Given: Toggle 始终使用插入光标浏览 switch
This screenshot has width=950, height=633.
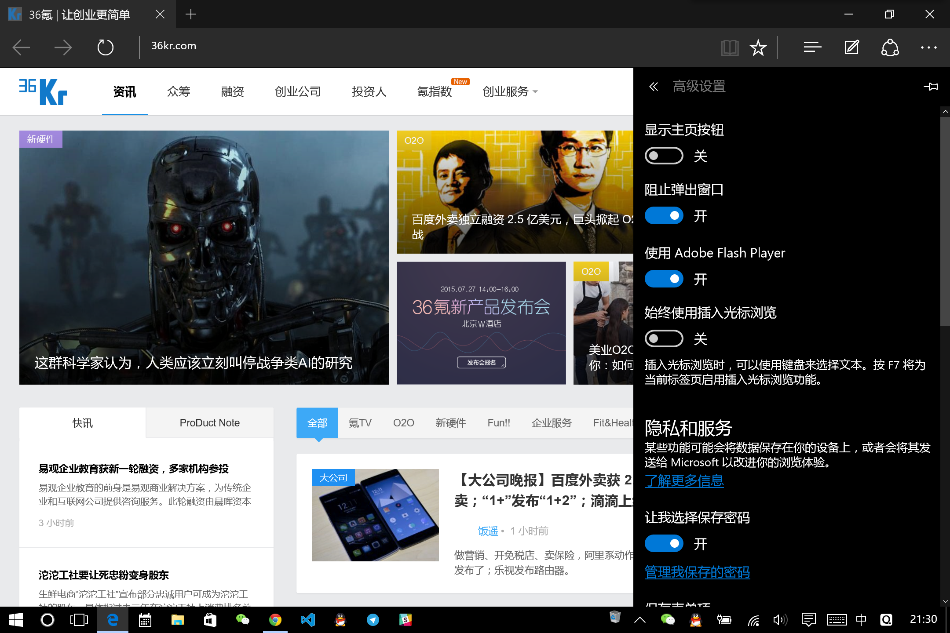Looking at the screenshot, I should 664,338.
